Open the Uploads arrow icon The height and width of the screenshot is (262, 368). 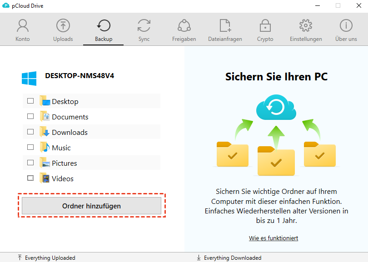pyautogui.click(x=63, y=25)
